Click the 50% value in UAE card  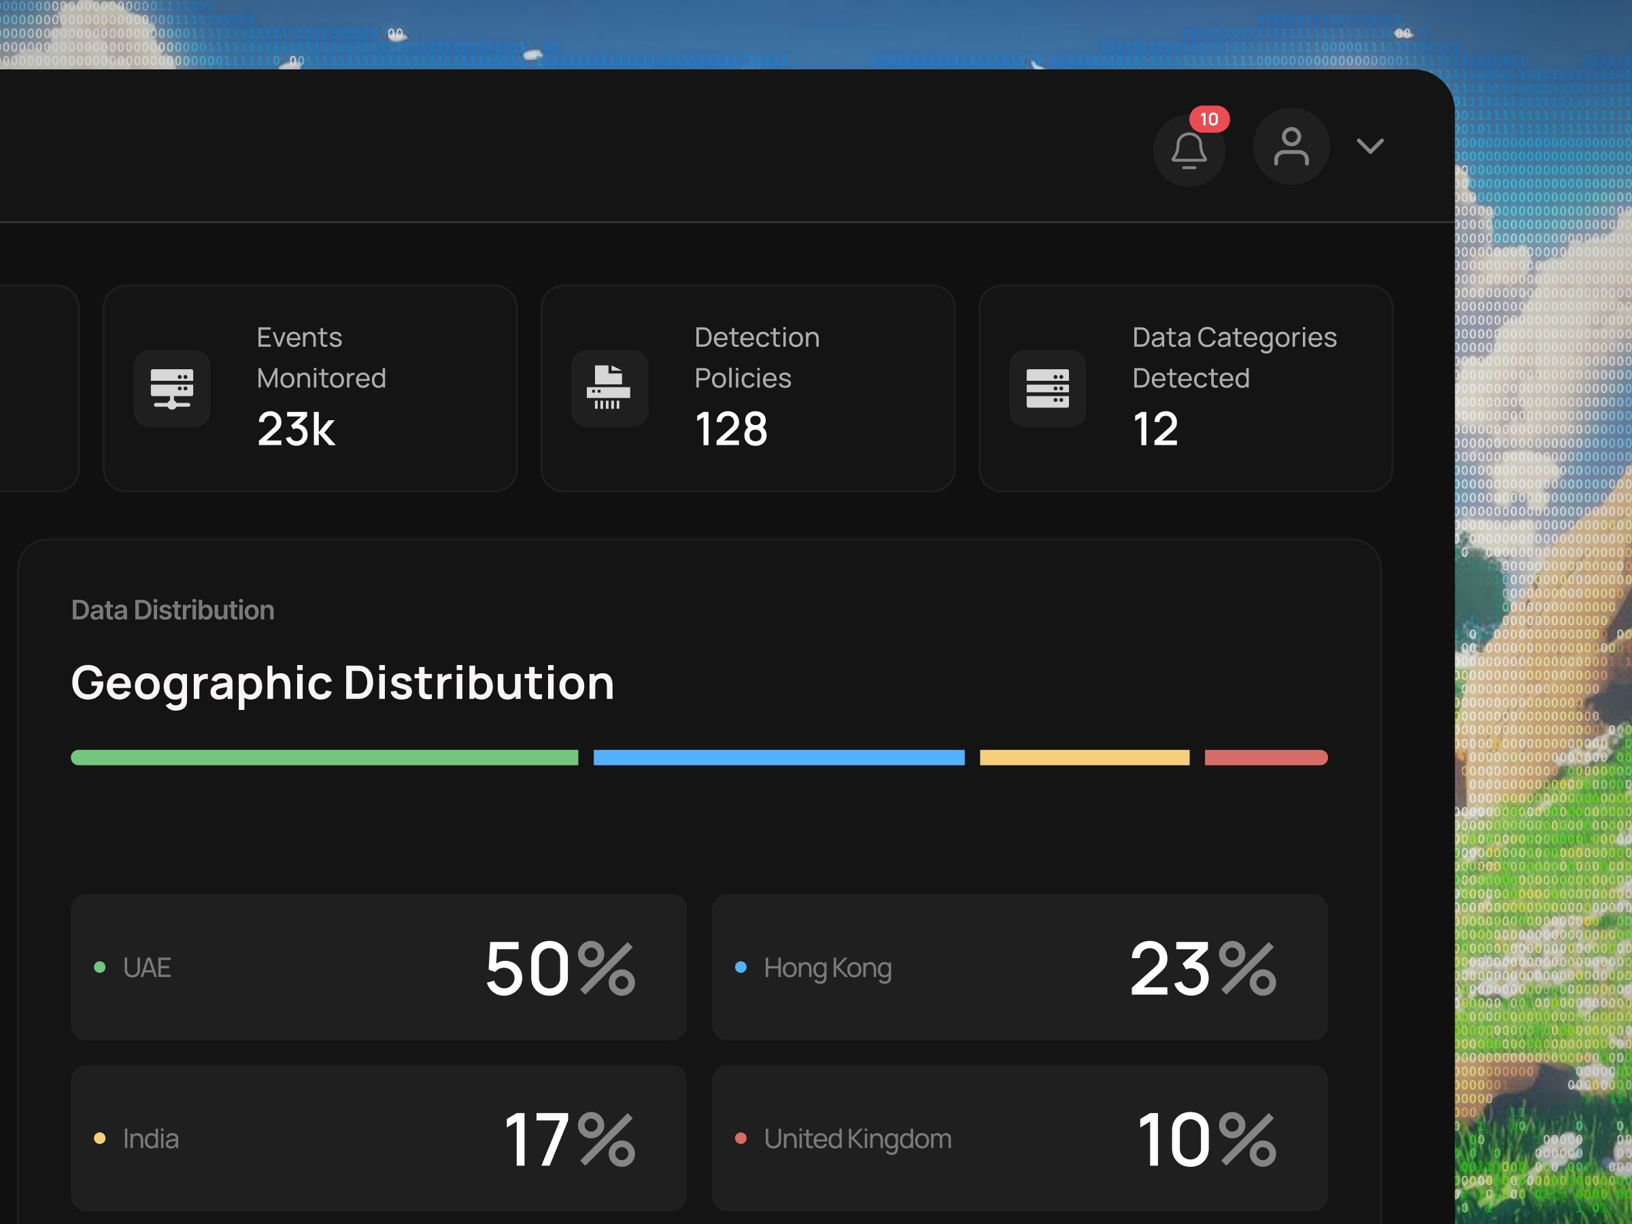click(561, 969)
